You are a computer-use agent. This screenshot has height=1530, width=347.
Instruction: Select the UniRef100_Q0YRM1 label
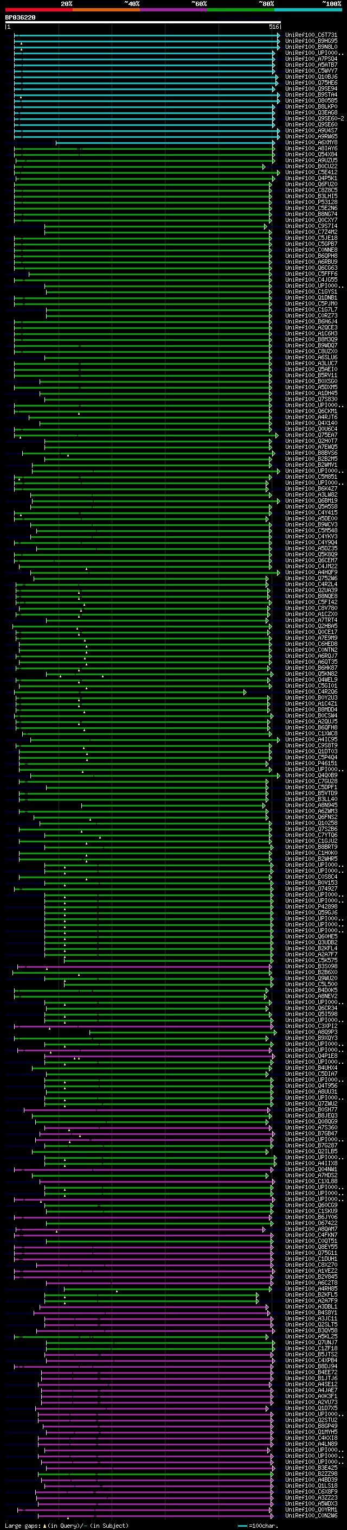pos(311,1510)
